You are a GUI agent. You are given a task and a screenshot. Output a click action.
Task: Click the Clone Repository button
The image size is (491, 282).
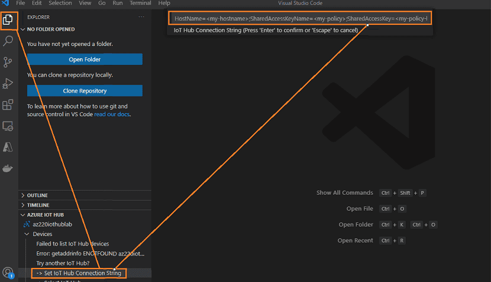(x=85, y=91)
